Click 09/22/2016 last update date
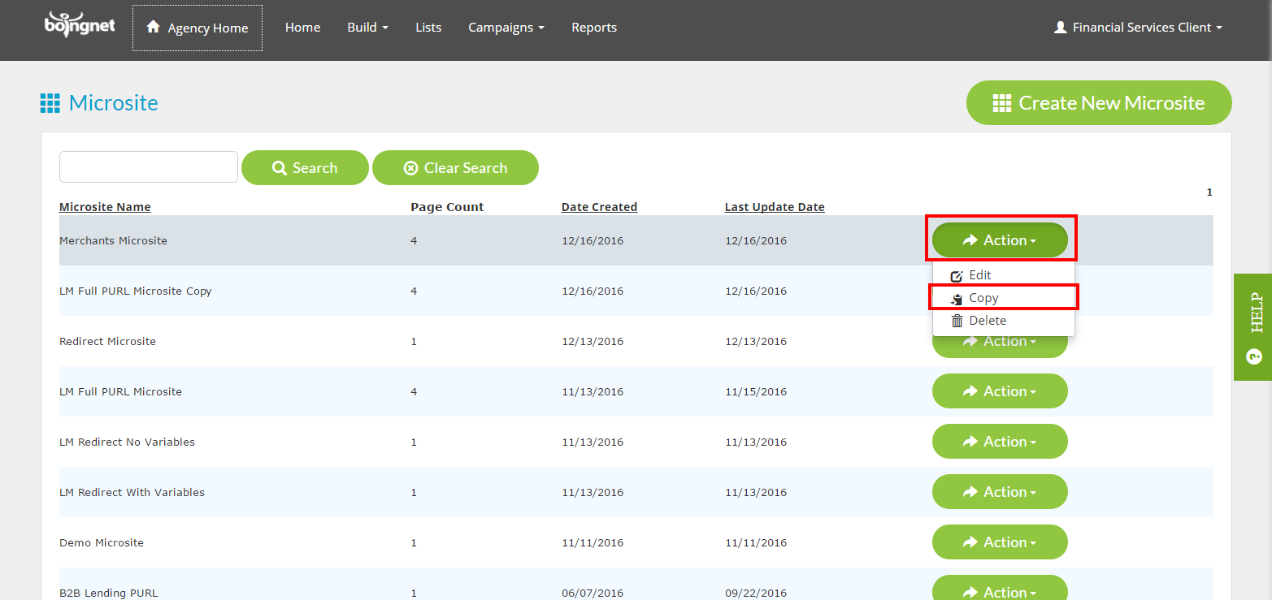 (x=756, y=593)
